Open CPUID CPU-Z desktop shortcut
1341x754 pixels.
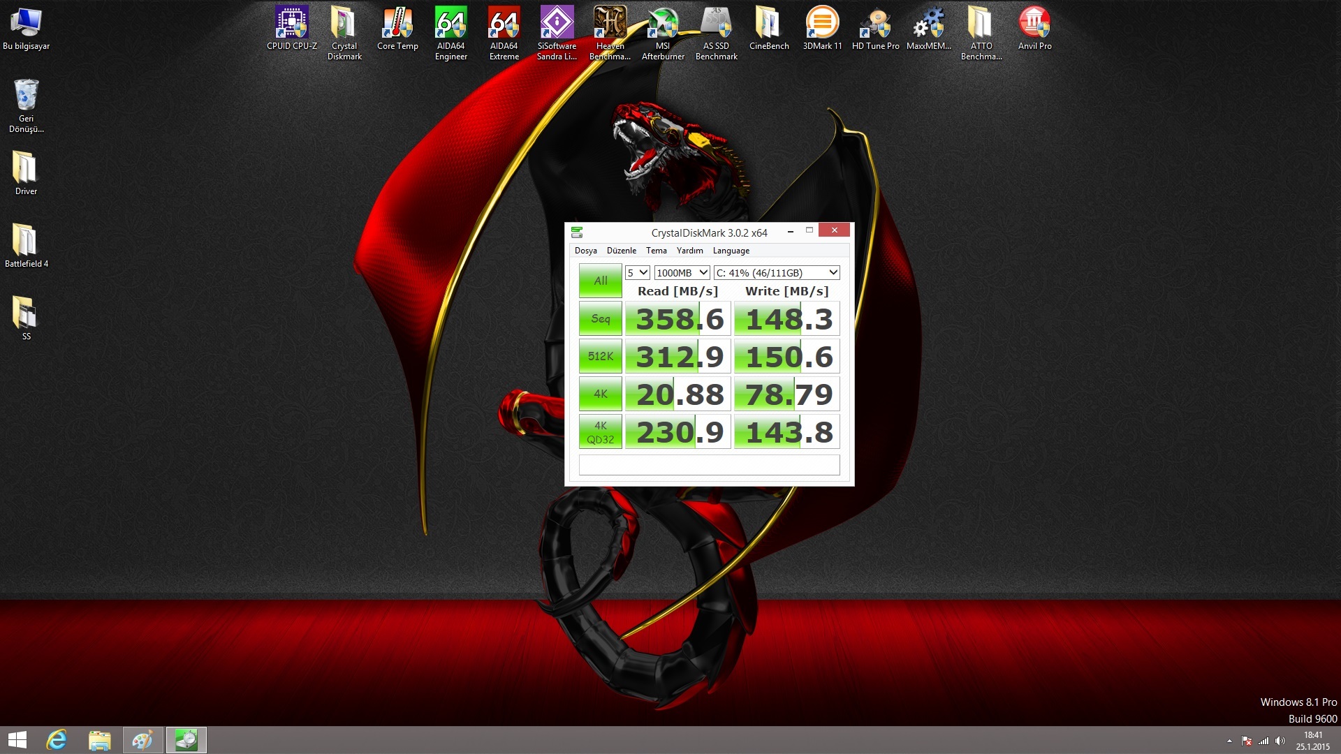click(x=292, y=29)
